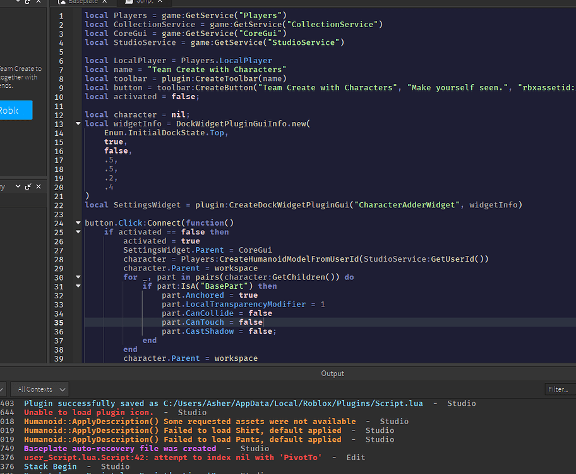The height and width of the screenshot is (474, 576).
Task: Collapse the widgetInfo block at line 13
Action: (x=77, y=123)
